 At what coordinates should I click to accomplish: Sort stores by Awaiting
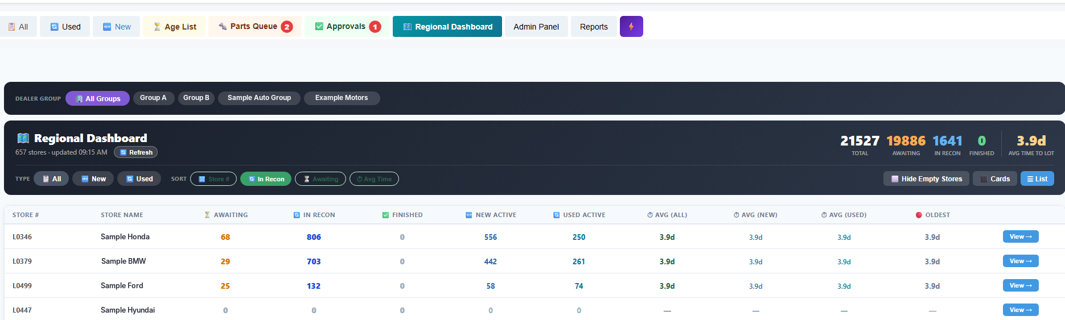tap(320, 179)
